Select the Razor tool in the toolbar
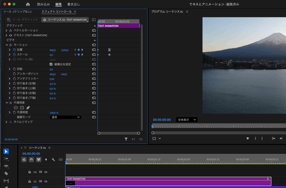 (x=6, y=173)
